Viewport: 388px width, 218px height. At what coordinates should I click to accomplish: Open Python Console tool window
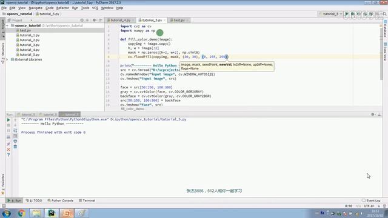61,200
